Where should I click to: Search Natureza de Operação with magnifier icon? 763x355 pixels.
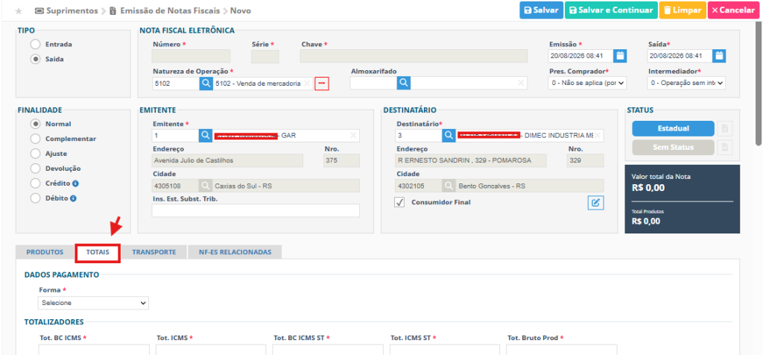click(206, 84)
